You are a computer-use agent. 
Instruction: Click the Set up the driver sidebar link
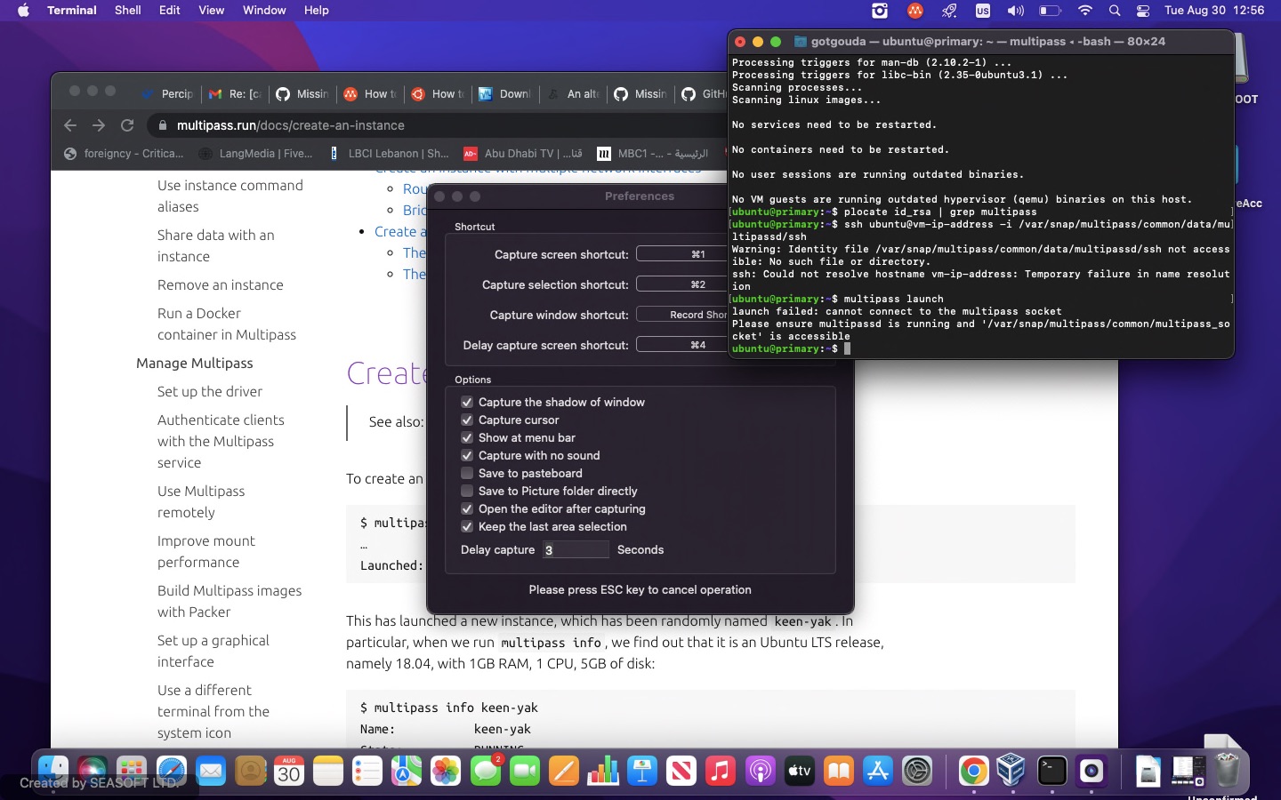point(209,392)
